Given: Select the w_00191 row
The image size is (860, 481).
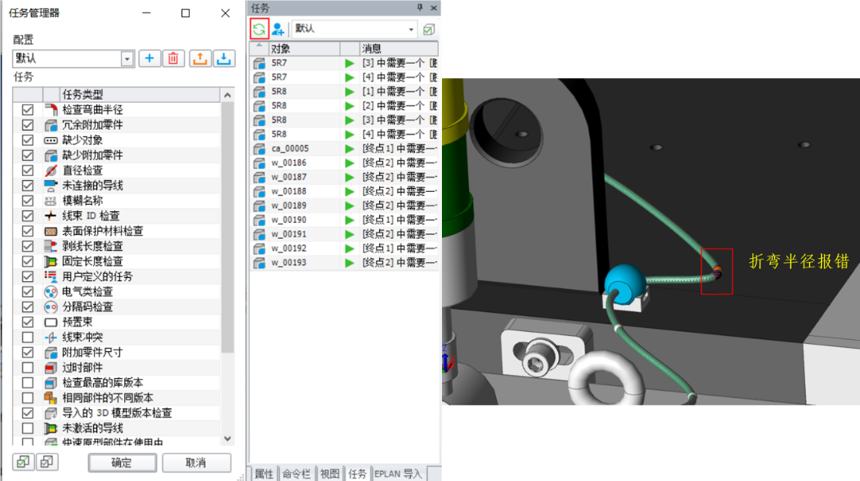Looking at the screenshot, I should (345, 234).
